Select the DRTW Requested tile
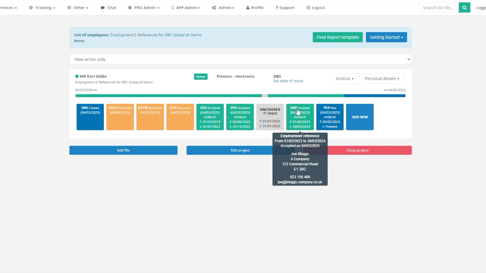Viewport: 486px width, 273px height. (150, 117)
